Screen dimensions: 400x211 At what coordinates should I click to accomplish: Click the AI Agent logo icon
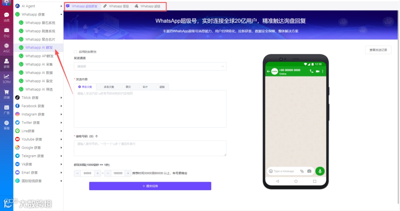pyautogui.click(x=17, y=6)
